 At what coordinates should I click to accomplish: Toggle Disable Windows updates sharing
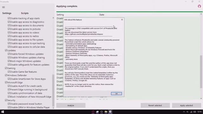coord(9,57)
